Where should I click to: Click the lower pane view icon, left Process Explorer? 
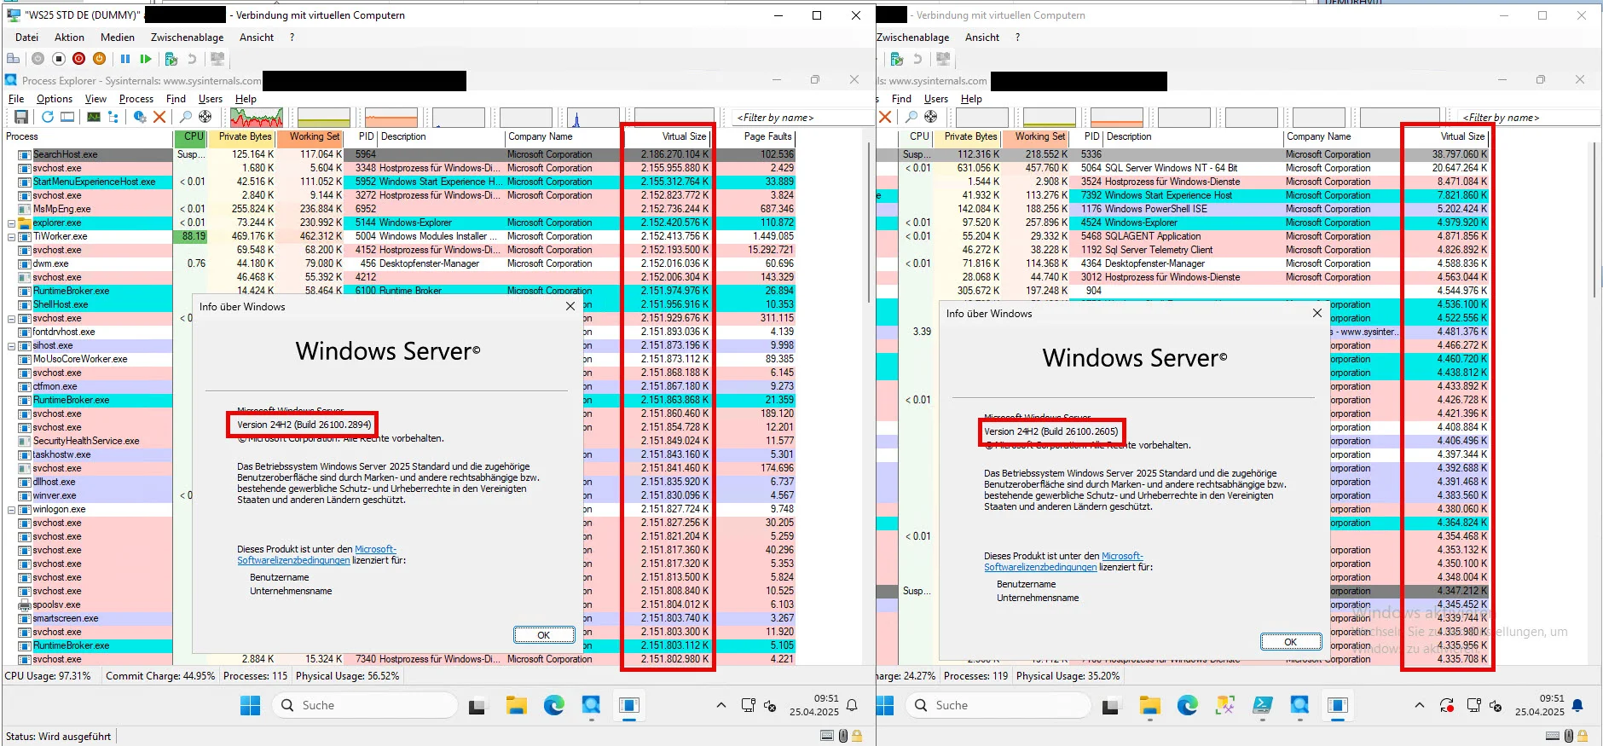[67, 117]
